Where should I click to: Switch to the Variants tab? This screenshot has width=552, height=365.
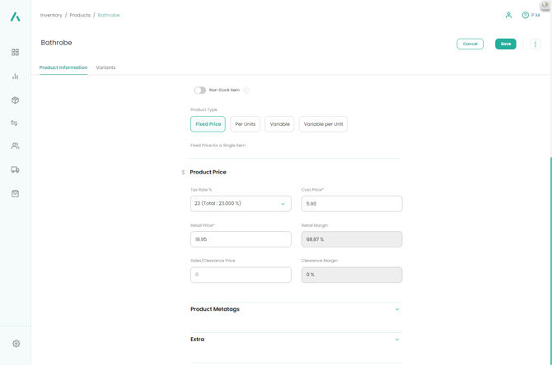click(105, 67)
